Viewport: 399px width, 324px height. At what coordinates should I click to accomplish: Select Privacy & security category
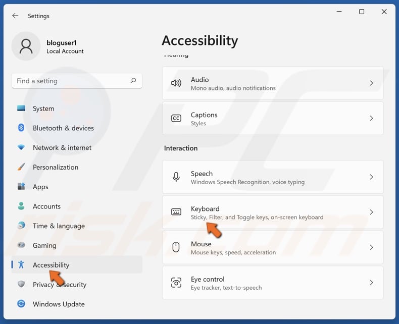77,284
